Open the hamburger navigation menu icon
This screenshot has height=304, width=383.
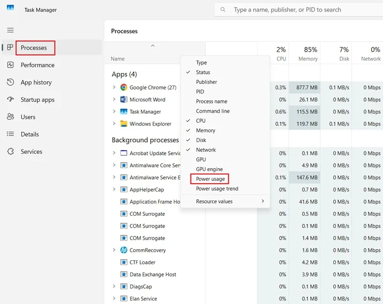click(10, 30)
